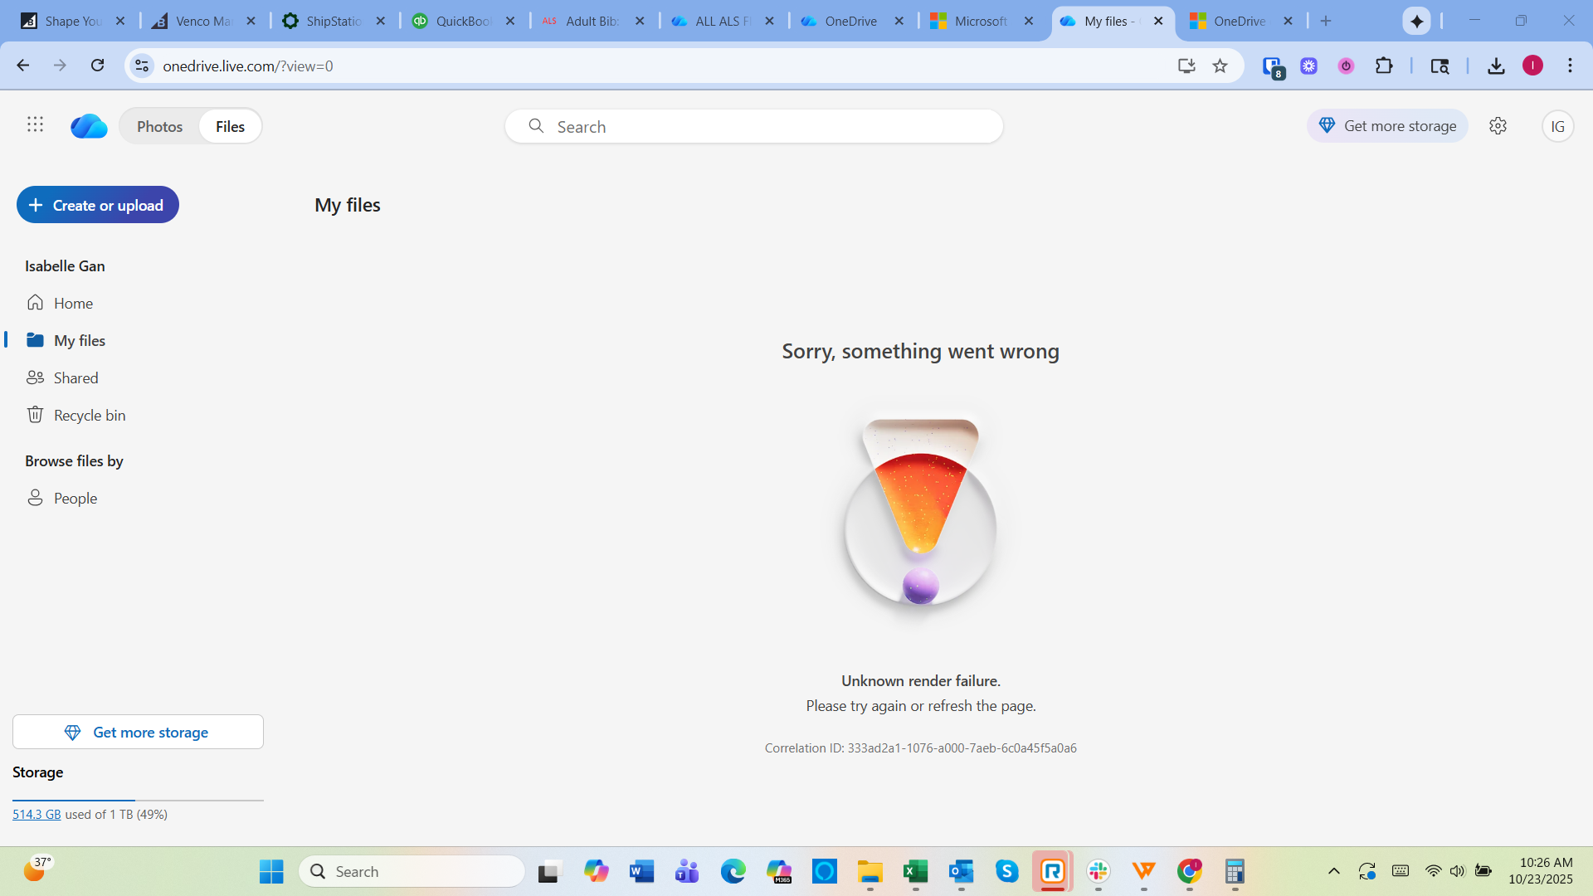Screen dimensions: 1593x896
Task: Open the Microsoft apps launcher grid
Action: point(35,124)
